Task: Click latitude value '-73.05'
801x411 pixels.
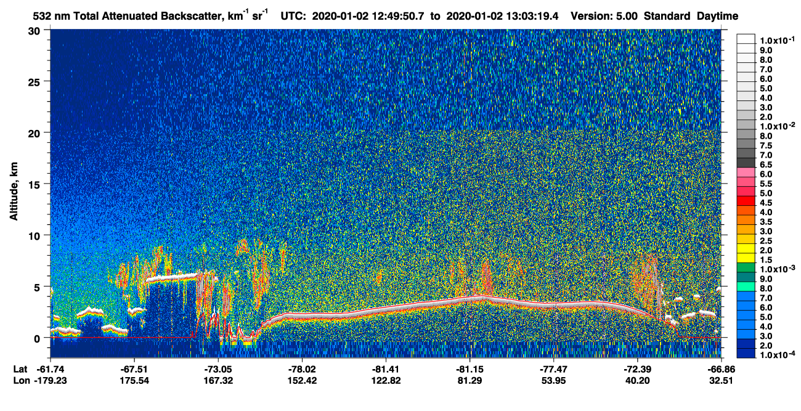Action: tap(218, 369)
